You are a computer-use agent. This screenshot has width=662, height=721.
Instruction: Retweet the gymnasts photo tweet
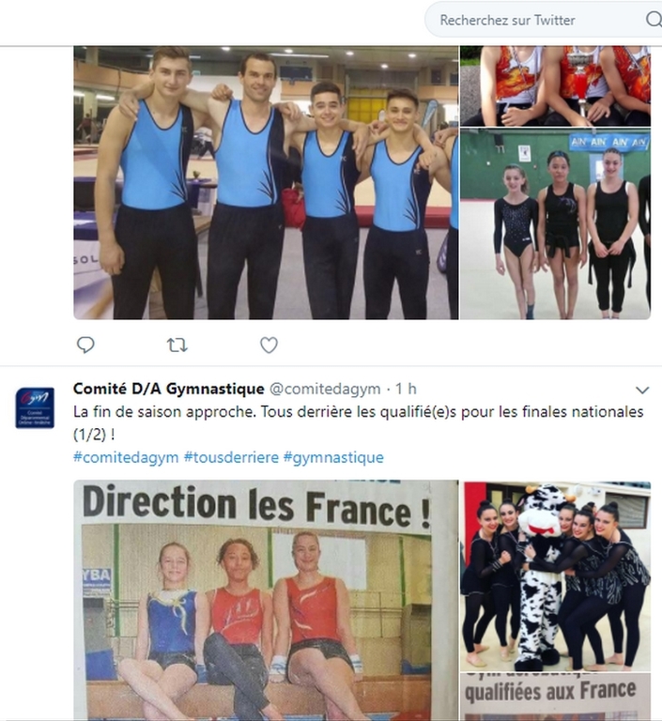[x=177, y=345]
